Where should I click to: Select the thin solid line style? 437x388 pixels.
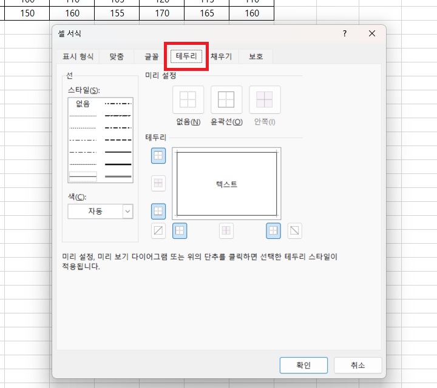(83, 176)
